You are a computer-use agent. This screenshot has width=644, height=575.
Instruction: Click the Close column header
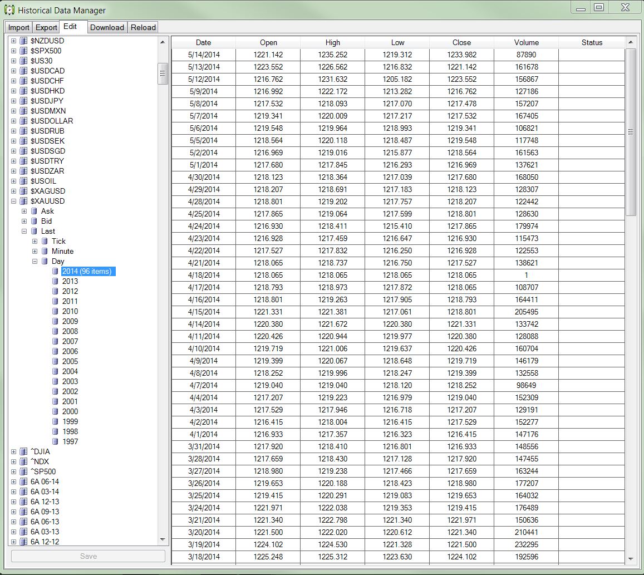461,42
